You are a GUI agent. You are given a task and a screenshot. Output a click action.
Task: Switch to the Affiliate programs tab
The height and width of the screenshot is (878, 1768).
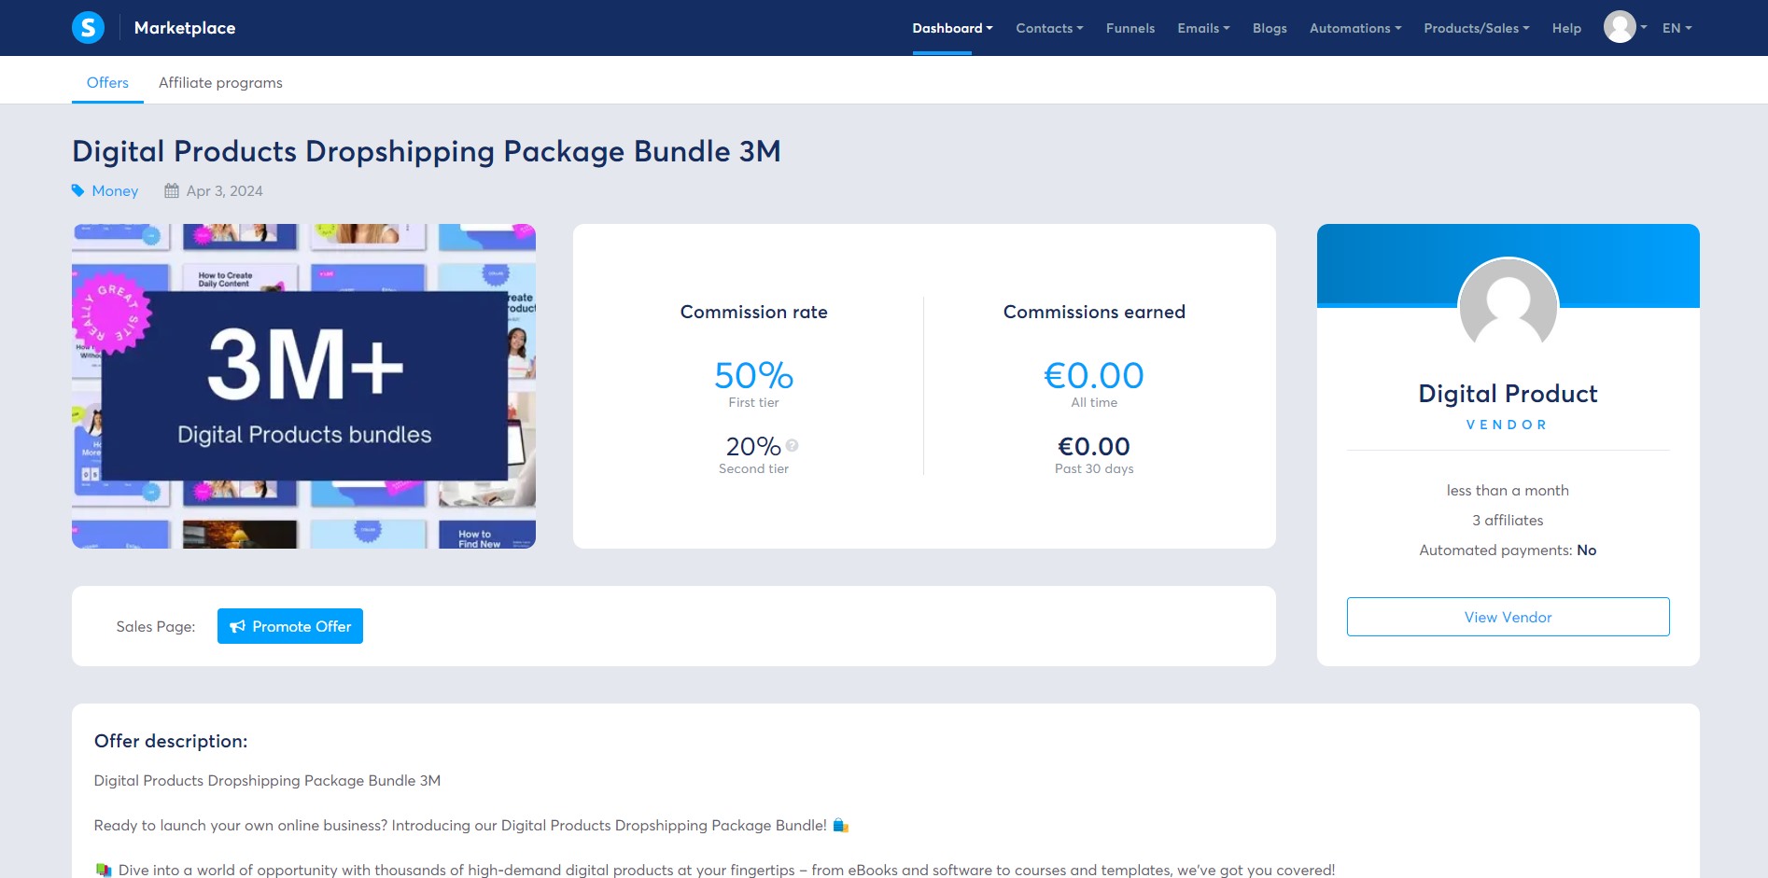tap(220, 82)
